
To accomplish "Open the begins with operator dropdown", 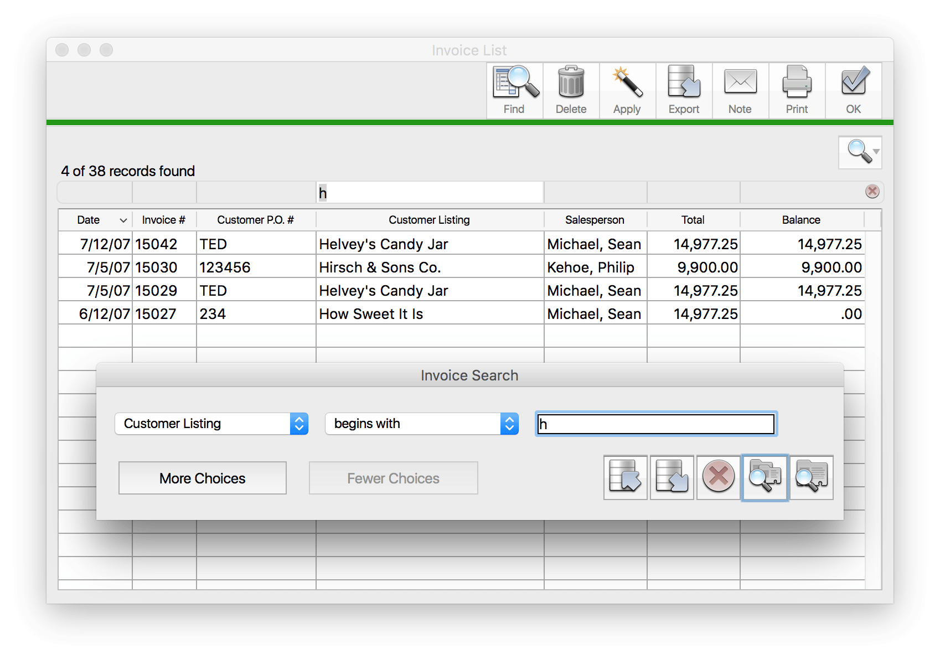I will pyautogui.click(x=422, y=424).
